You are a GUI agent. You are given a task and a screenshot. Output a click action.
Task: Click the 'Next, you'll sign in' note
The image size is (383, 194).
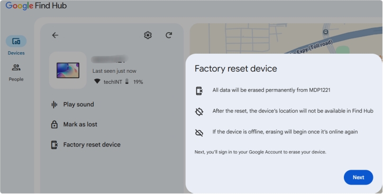[260, 152]
